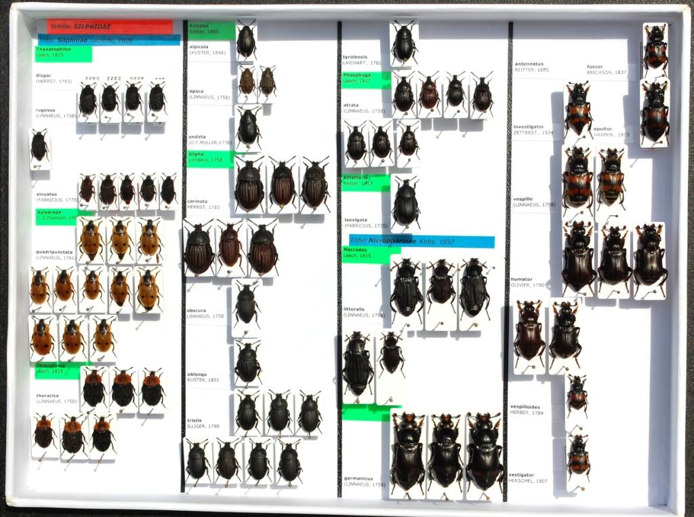Select the beetle beside the tyrolensis label

[x=404, y=43]
